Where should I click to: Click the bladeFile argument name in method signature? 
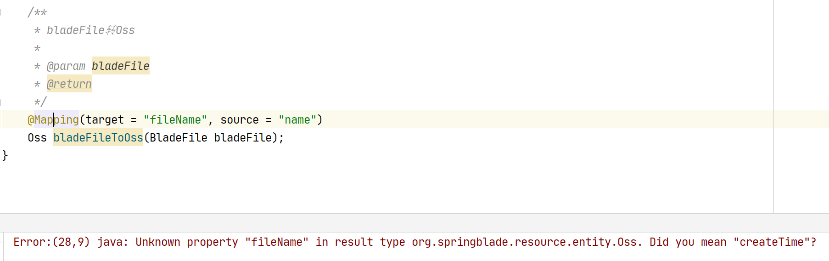pos(242,138)
